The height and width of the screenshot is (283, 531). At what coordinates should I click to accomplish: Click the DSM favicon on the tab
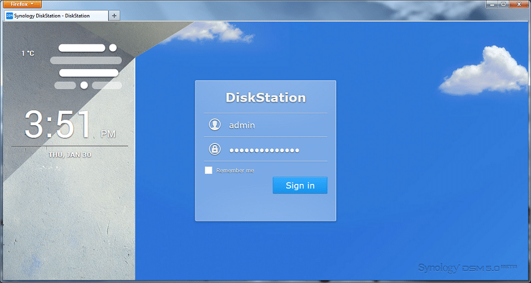click(x=9, y=16)
